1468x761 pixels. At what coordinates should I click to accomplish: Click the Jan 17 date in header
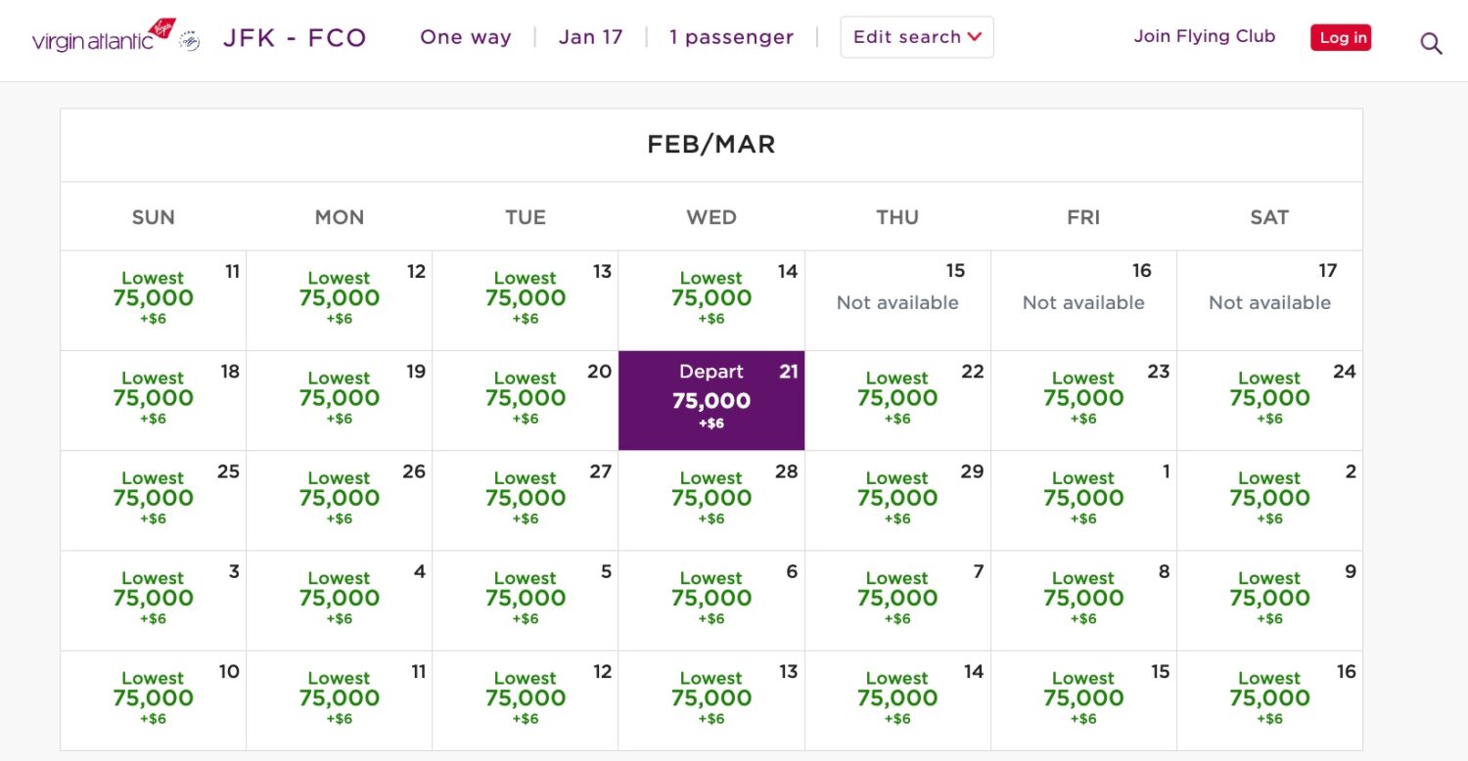pyautogui.click(x=590, y=36)
